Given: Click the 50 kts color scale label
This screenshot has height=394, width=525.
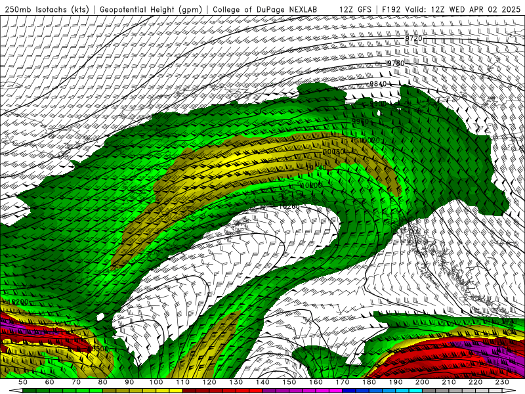Looking at the screenshot, I should (x=22, y=382).
